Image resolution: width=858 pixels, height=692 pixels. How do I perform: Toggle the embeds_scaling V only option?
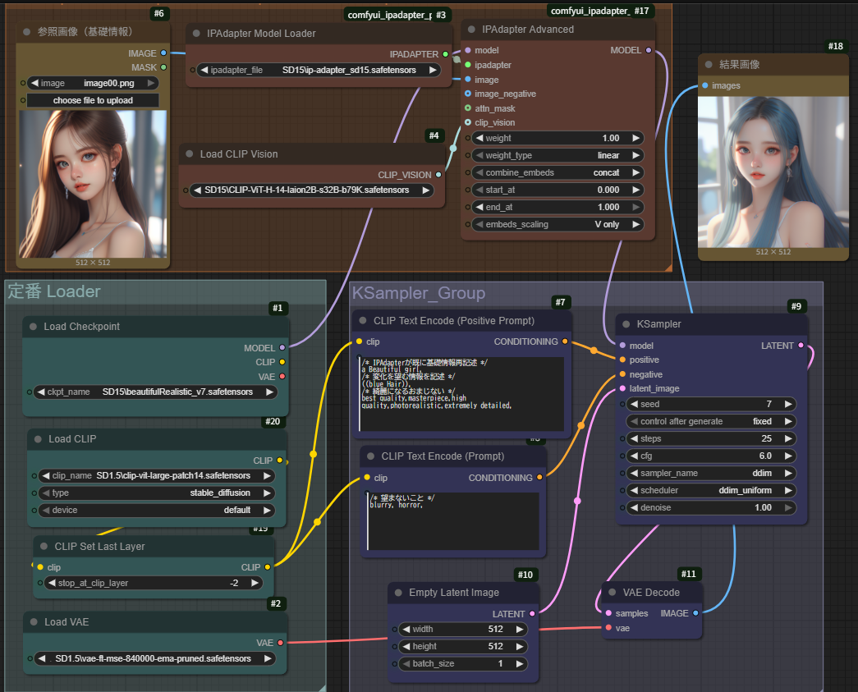pos(554,224)
